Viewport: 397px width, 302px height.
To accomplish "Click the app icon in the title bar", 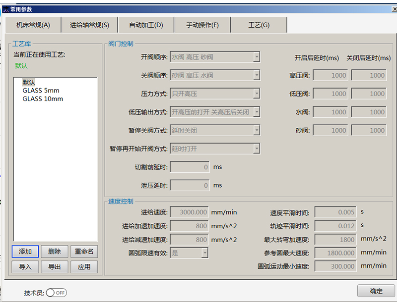I will (6, 9).
